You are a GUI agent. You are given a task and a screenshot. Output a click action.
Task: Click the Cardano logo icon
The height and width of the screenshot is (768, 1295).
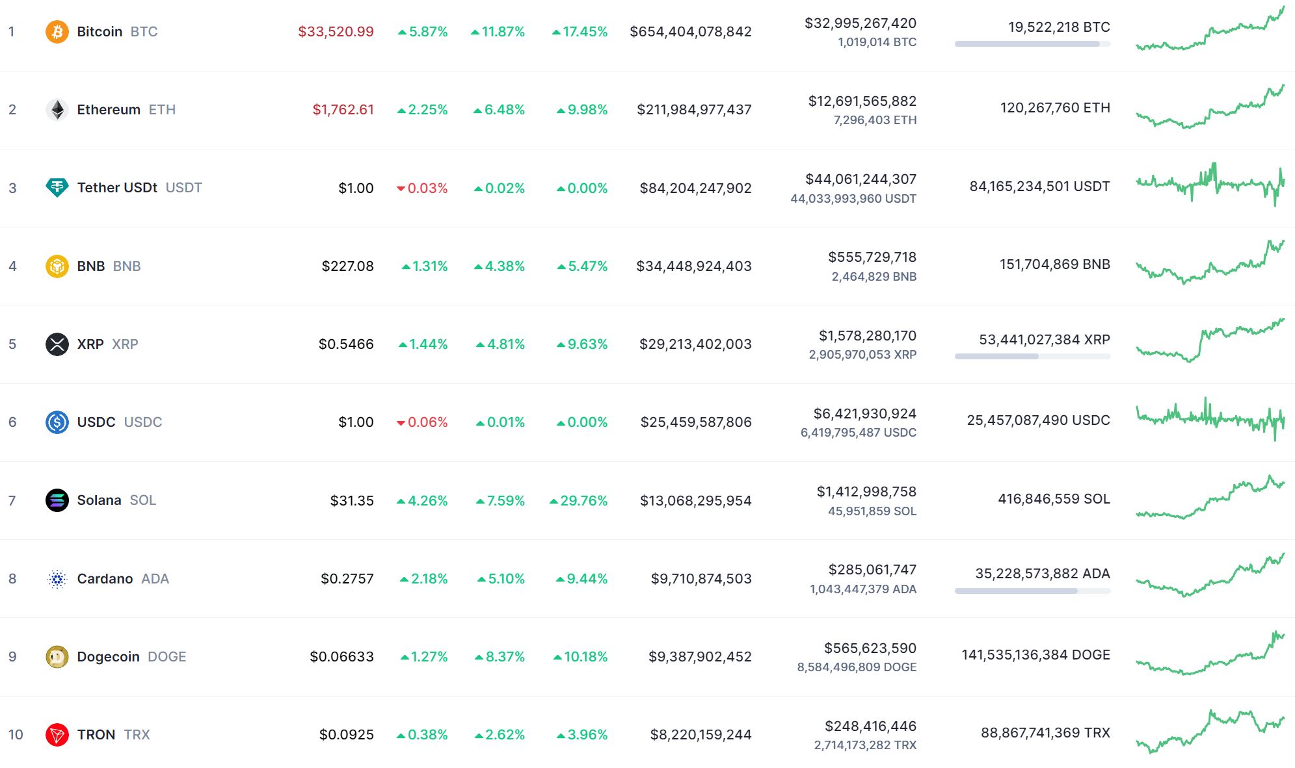(57, 578)
